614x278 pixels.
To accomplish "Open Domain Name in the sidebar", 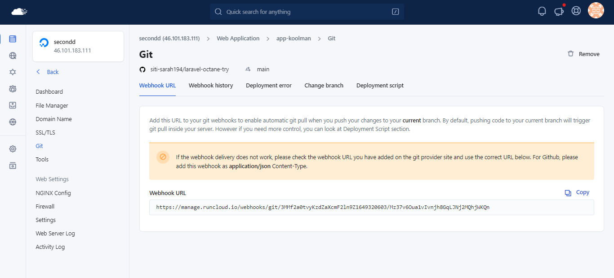I will pyautogui.click(x=54, y=119).
